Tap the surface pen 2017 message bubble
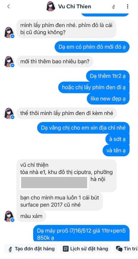This screenshot has width=138, height=259. point(60,201)
